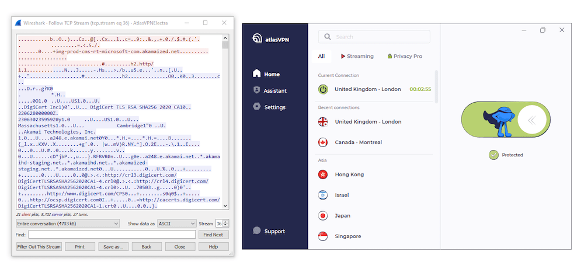
Task: Open Home via its house icon
Action: click(x=256, y=74)
